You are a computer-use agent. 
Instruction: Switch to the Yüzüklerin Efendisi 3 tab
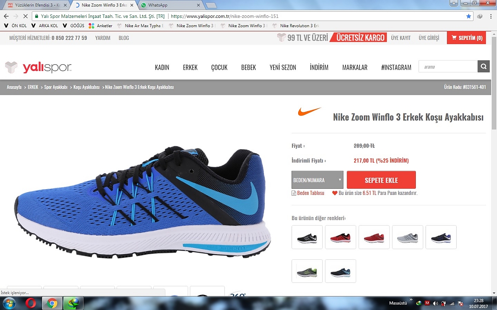click(35, 5)
